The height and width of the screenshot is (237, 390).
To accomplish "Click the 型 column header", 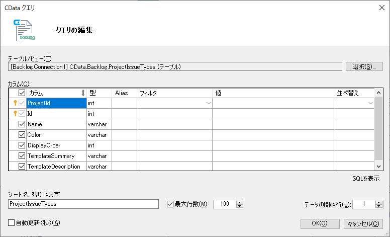I will [99, 93].
